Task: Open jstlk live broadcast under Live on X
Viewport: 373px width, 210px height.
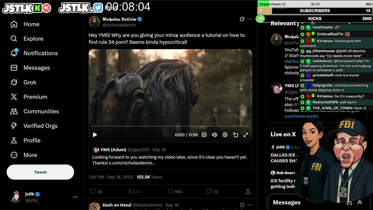Action: tap(283, 154)
